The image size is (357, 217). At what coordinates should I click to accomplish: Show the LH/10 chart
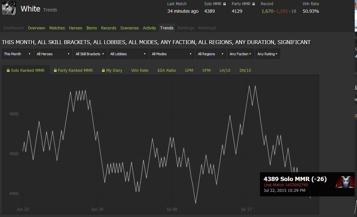(225, 70)
